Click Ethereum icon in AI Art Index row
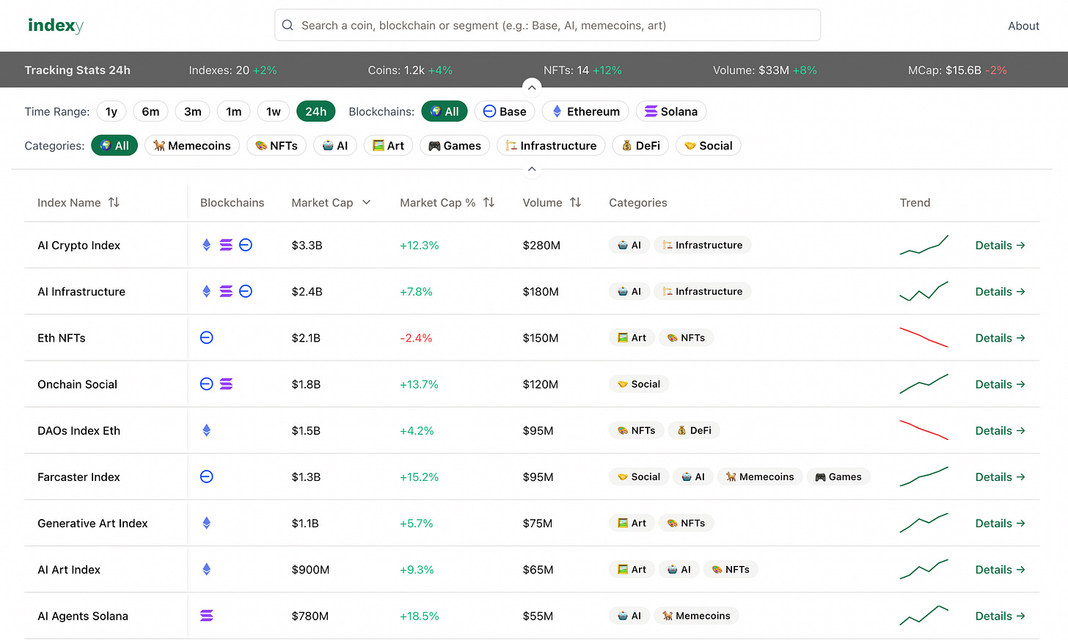 [207, 569]
